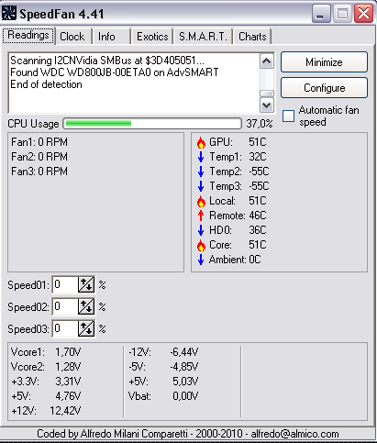The height and width of the screenshot is (443, 377).
Task: Click the HD0 blue down arrow icon
Action: click(201, 230)
